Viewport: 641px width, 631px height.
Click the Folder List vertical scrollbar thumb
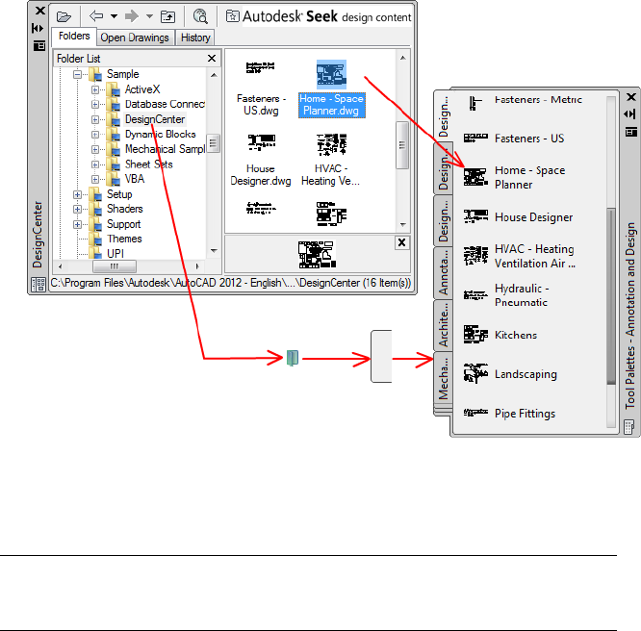click(x=213, y=143)
